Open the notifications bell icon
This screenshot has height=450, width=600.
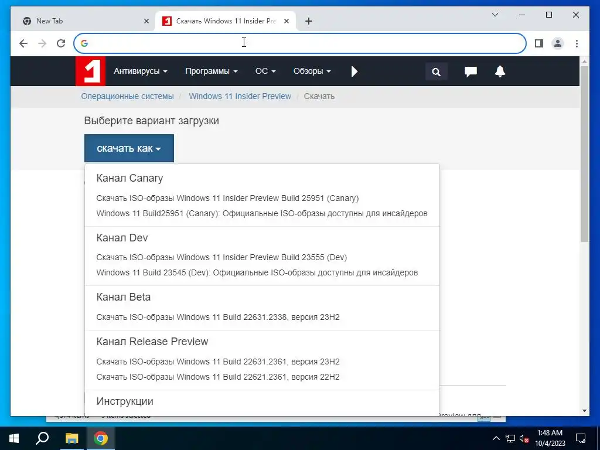(500, 71)
